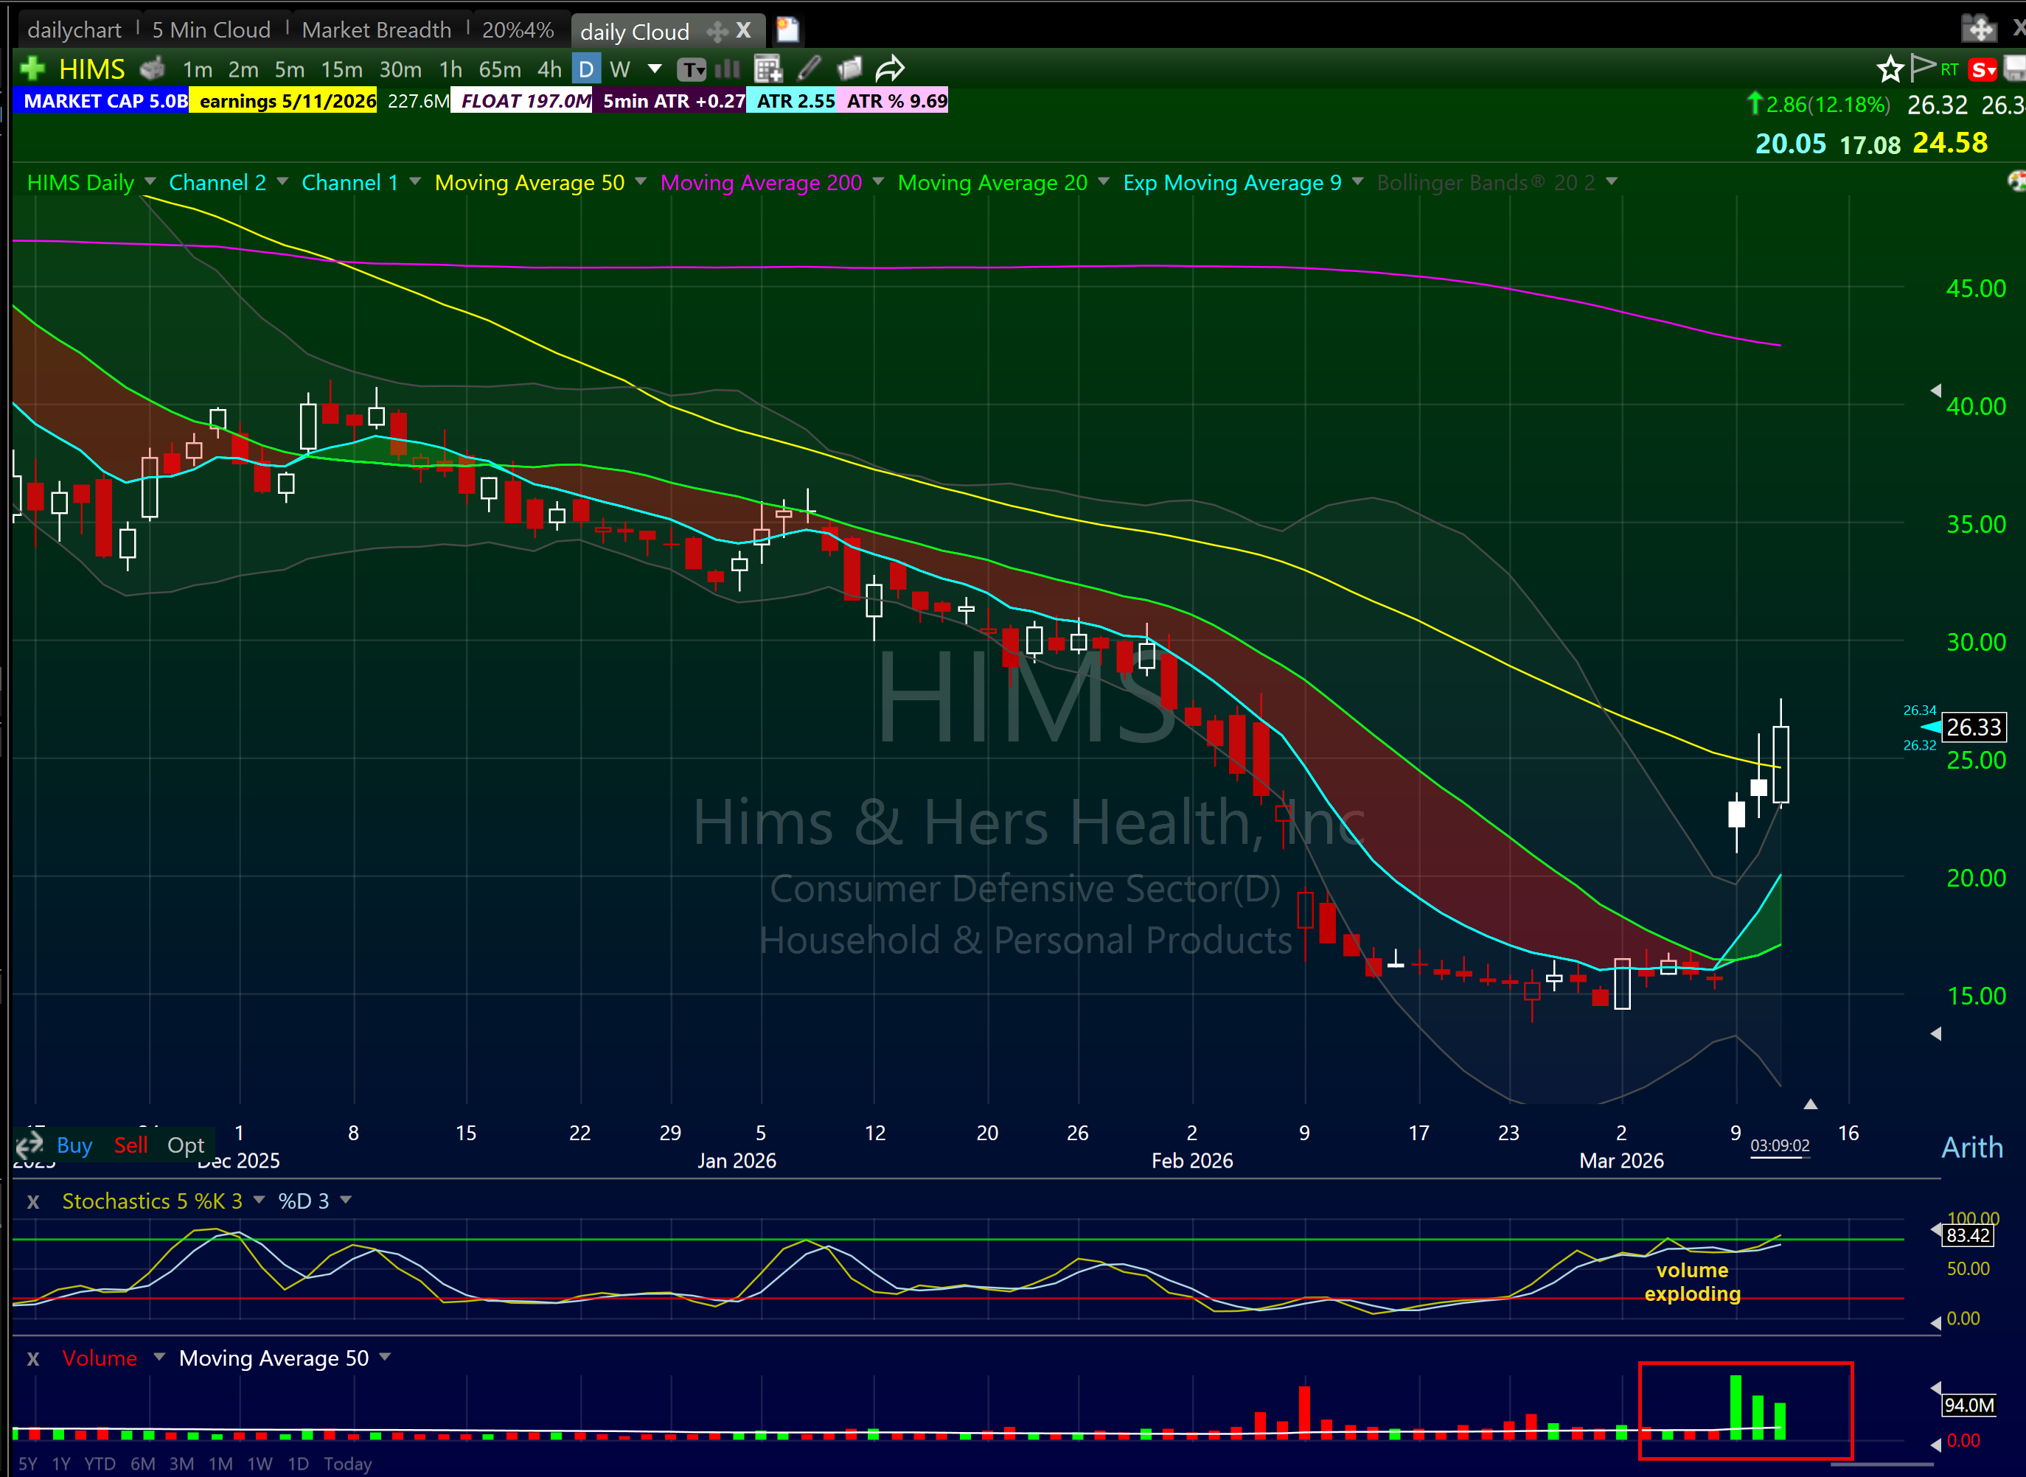
Task: Click the pencil drawing tools icon
Action: click(x=810, y=69)
